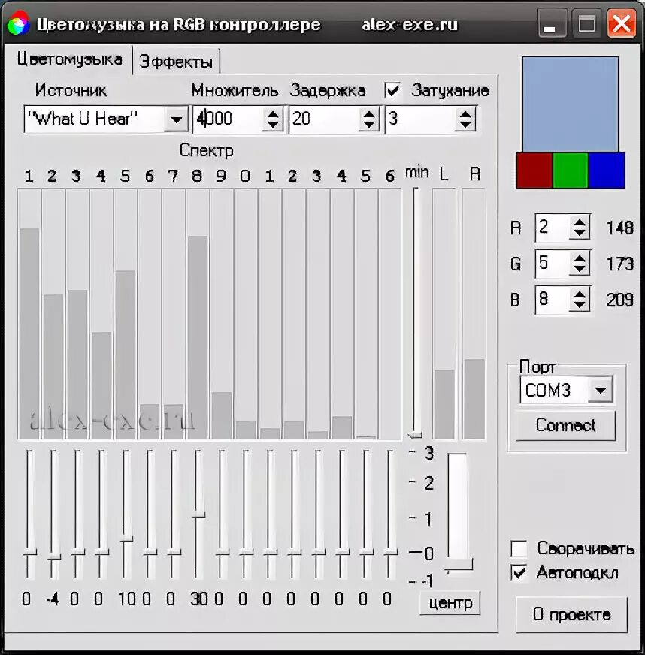Click into the G field showing 5
The width and height of the screenshot is (645, 655).
coord(553,264)
